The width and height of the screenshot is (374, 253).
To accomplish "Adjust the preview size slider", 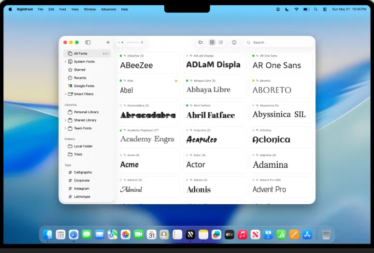I will pyautogui.click(x=131, y=43).
